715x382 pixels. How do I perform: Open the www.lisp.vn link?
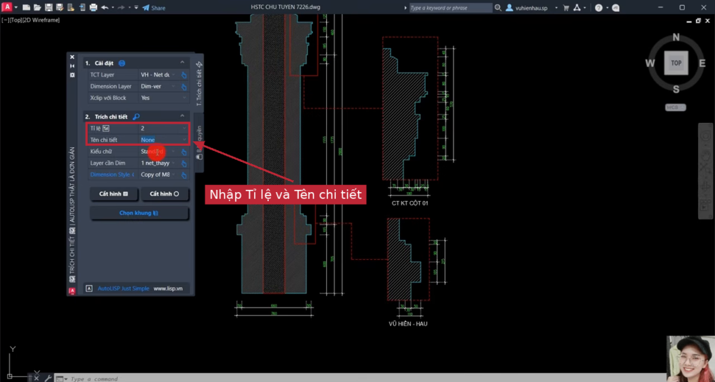(168, 288)
